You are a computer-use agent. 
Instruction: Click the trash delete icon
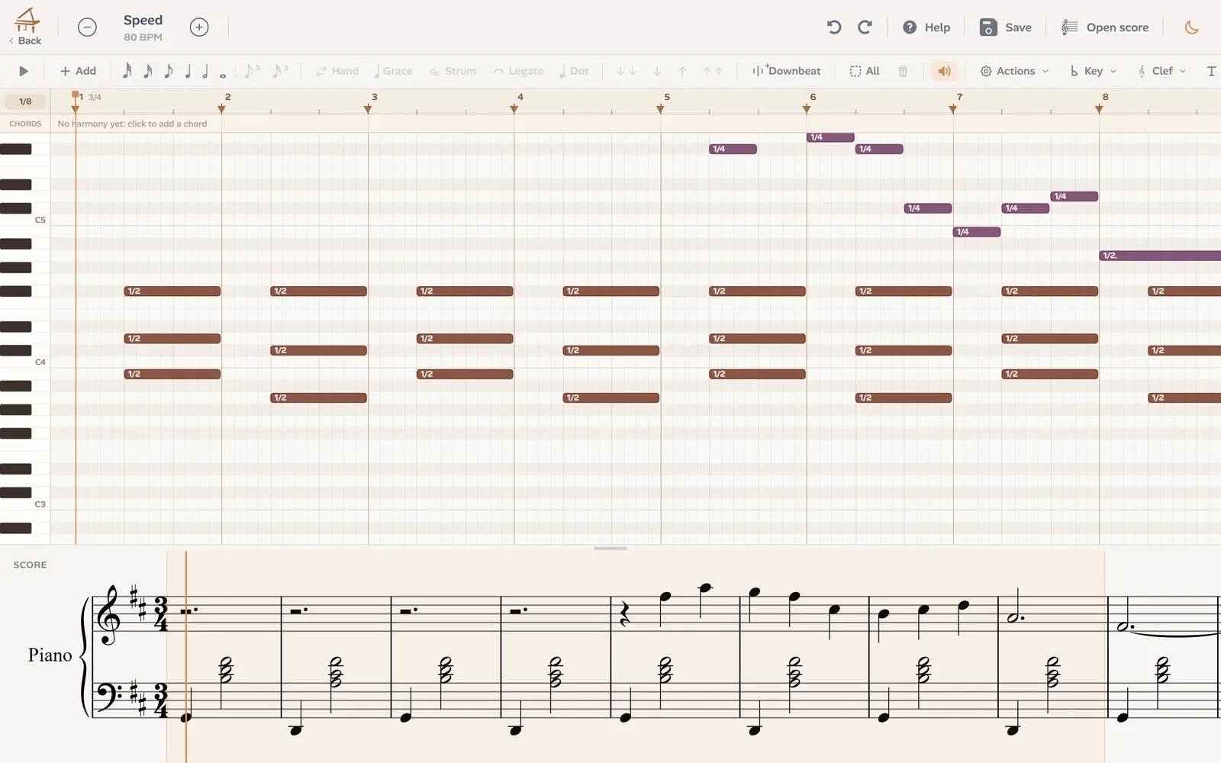(x=903, y=71)
